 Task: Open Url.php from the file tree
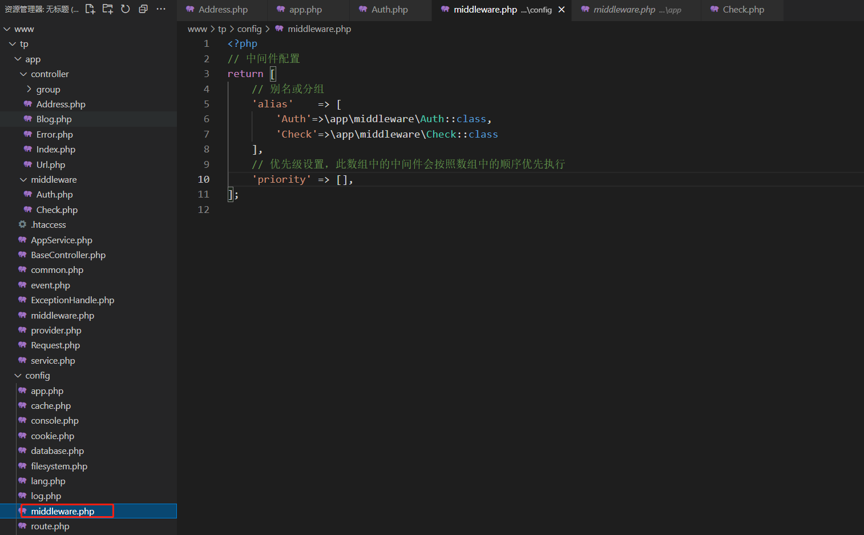[88, 165]
